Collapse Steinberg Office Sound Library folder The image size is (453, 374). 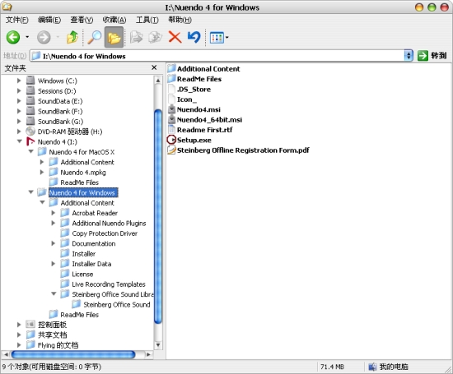54,293
